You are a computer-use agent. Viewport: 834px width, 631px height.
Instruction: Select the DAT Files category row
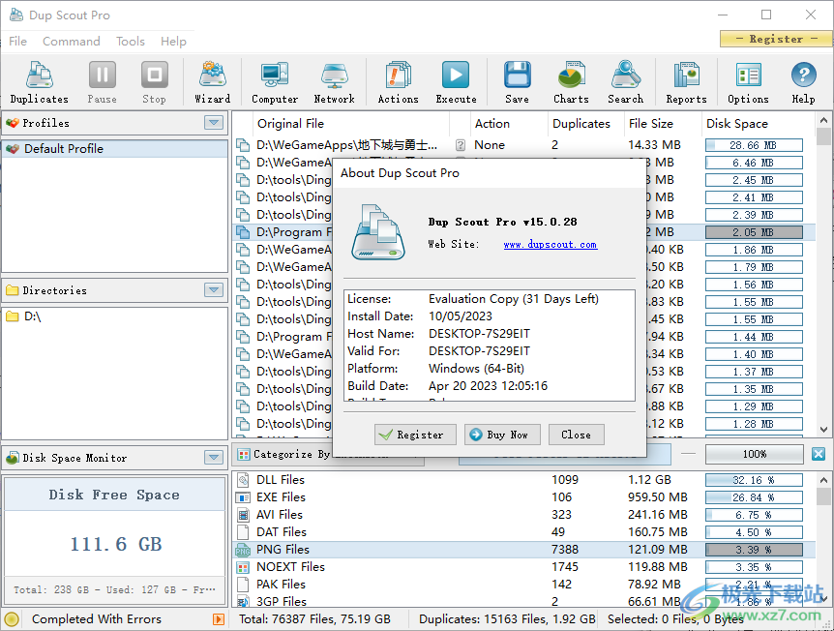click(523, 532)
